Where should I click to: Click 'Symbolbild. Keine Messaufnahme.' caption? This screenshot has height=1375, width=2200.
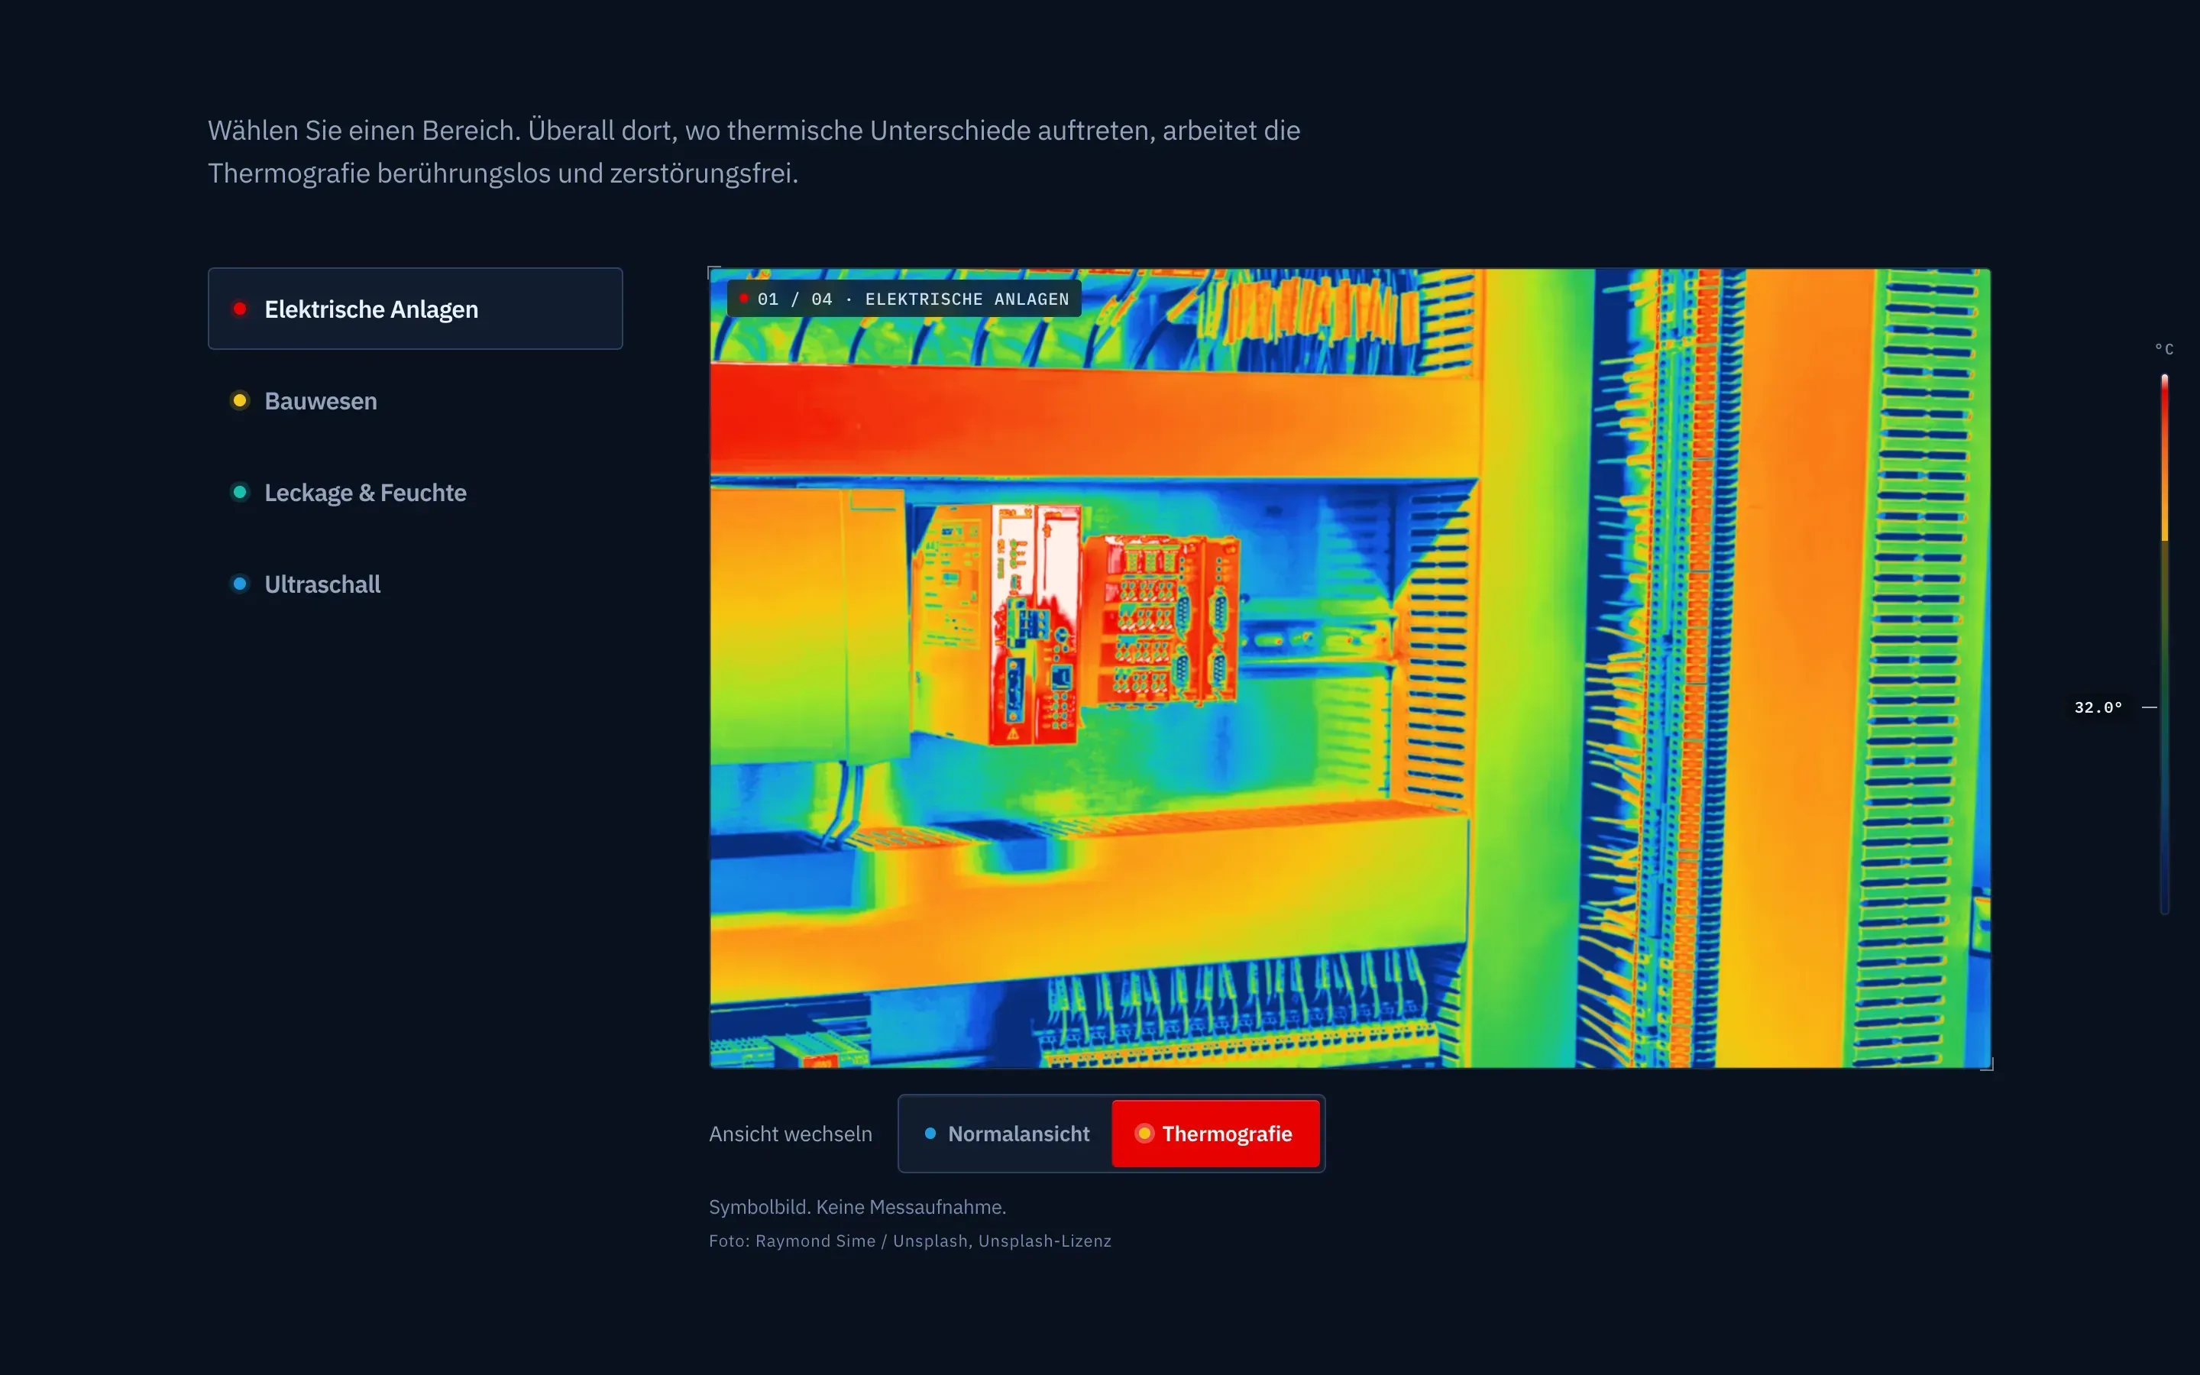click(857, 1207)
